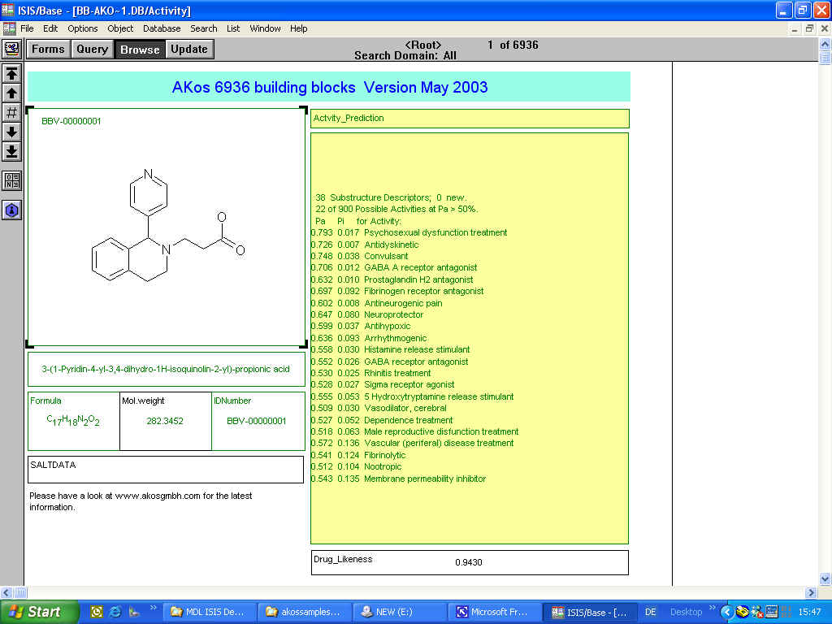Click 'Histamine release stimulant' row
The width and height of the screenshot is (832, 624).
click(391, 349)
